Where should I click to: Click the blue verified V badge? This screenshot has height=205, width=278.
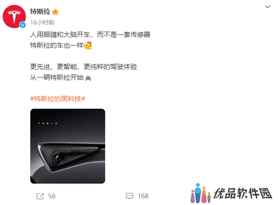[x=23, y=25]
